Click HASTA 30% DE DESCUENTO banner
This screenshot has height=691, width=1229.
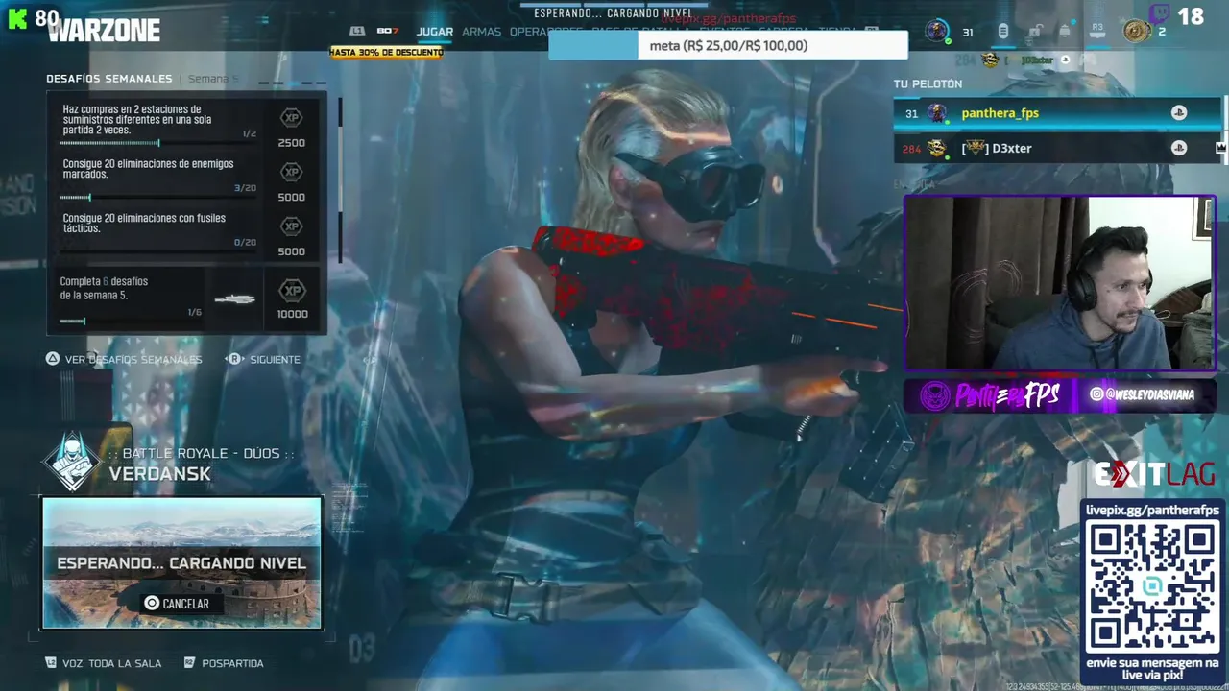[x=386, y=52]
